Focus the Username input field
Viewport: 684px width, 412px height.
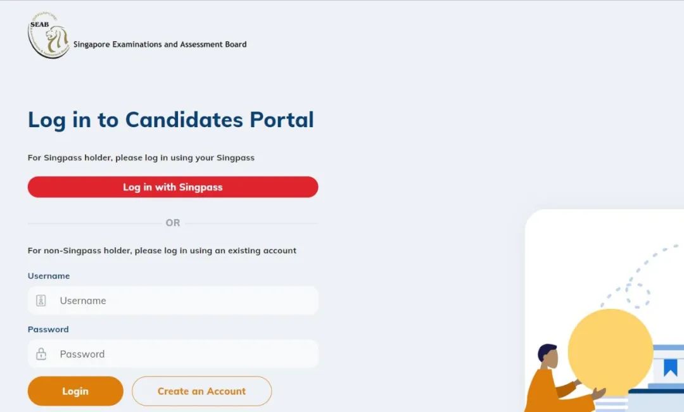[173, 301]
